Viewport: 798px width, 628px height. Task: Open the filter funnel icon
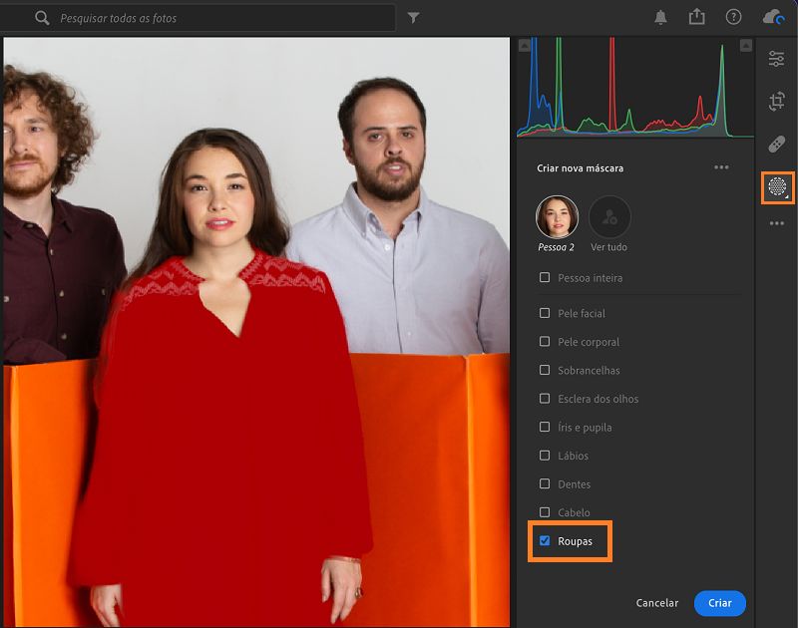tap(413, 18)
